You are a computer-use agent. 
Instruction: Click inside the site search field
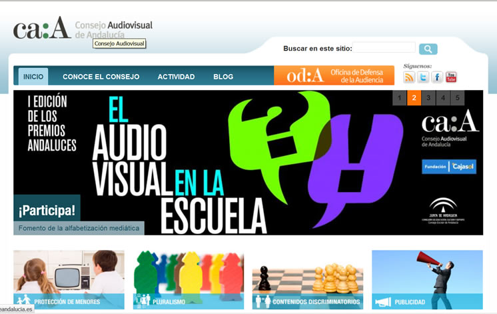(384, 48)
